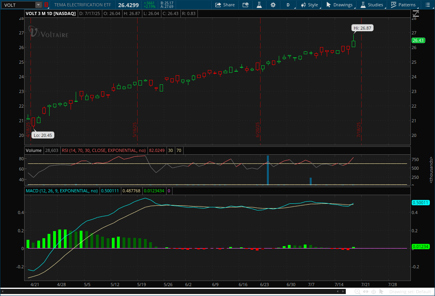The width and height of the screenshot is (435, 296).
Task: Click the 7/21 date on the time axis
Action: (x=365, y=285)
